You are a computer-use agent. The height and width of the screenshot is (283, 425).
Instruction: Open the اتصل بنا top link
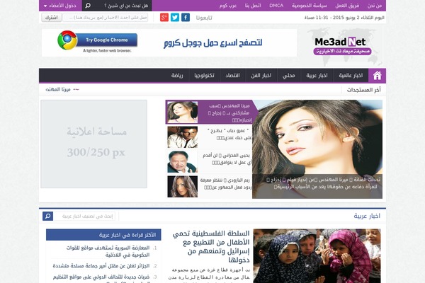pyautogui.click(x=253, y=6)
